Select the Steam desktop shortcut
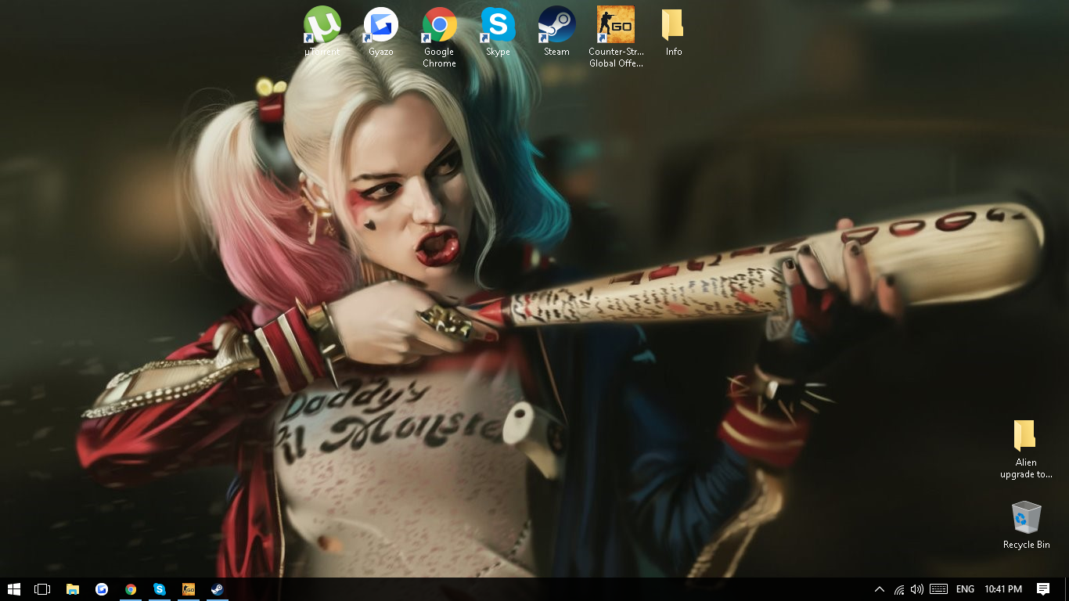Image resolution: width=1069 pixels, height=601 pixels. [556, 32]
